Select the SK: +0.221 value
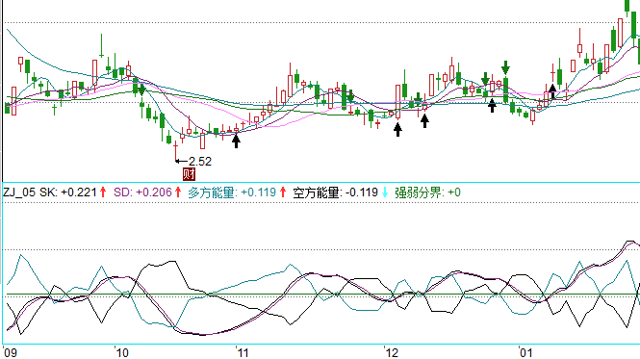The width and height of the screenshot is (640, 359). [68, 192]
